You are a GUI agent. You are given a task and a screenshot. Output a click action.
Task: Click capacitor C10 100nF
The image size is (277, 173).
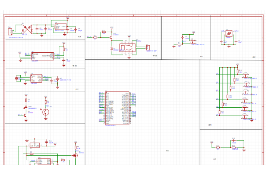[47, 141]
